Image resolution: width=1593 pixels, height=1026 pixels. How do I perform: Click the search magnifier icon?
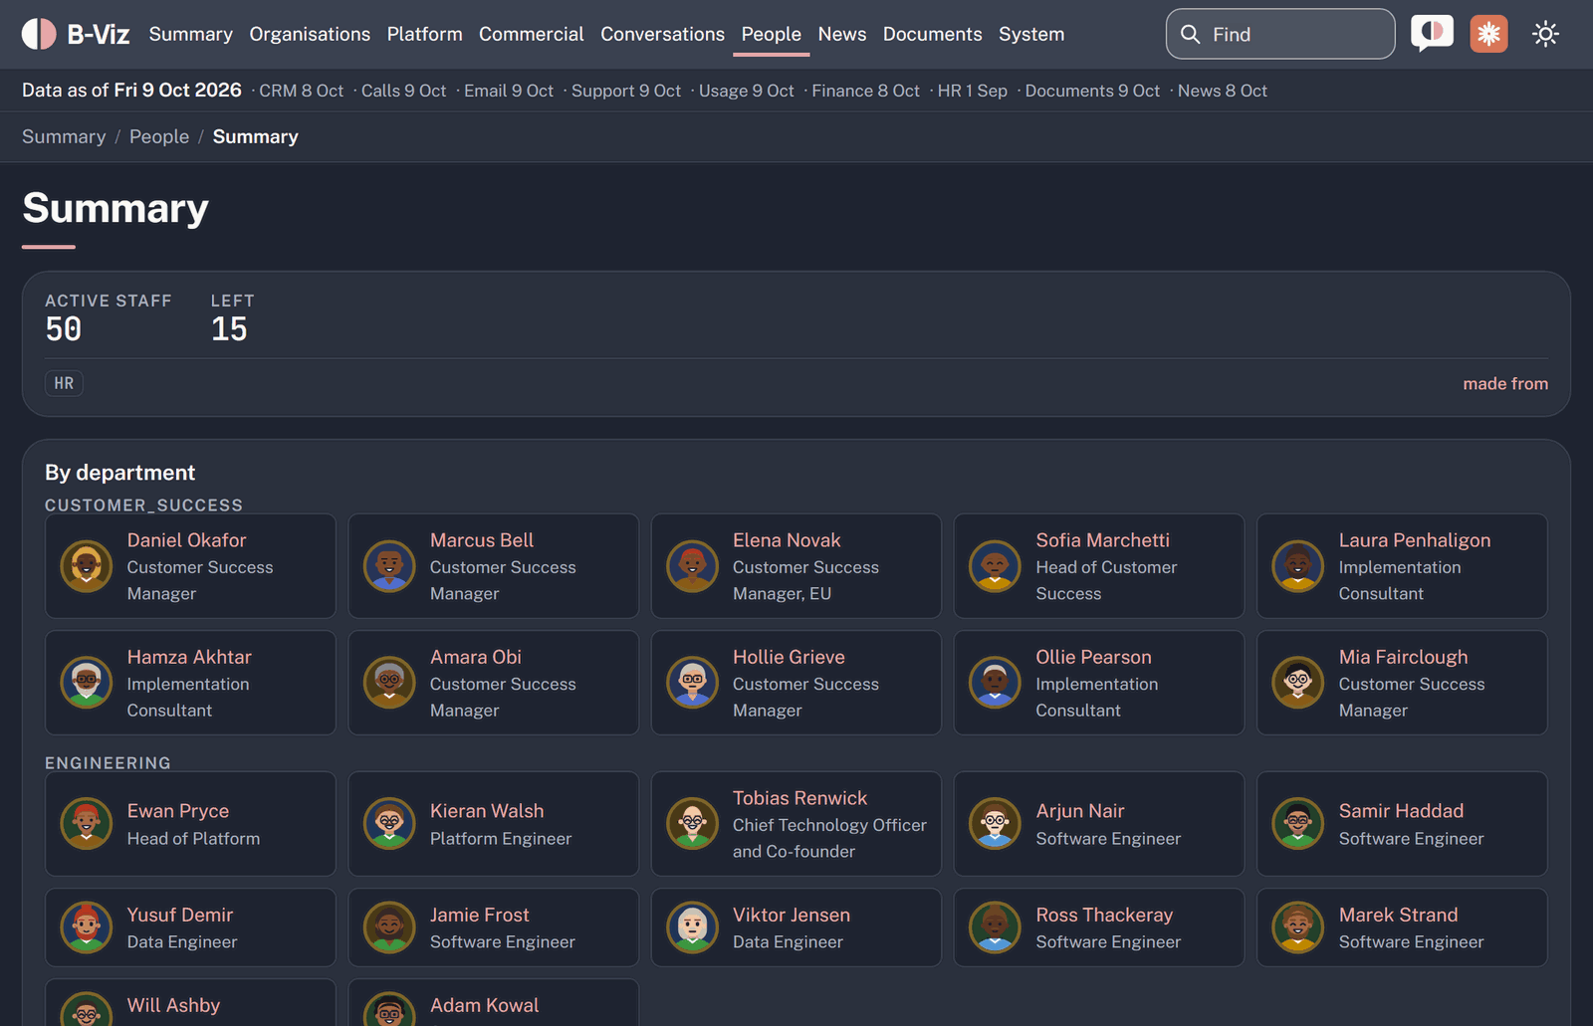(x=1190, y=34)
